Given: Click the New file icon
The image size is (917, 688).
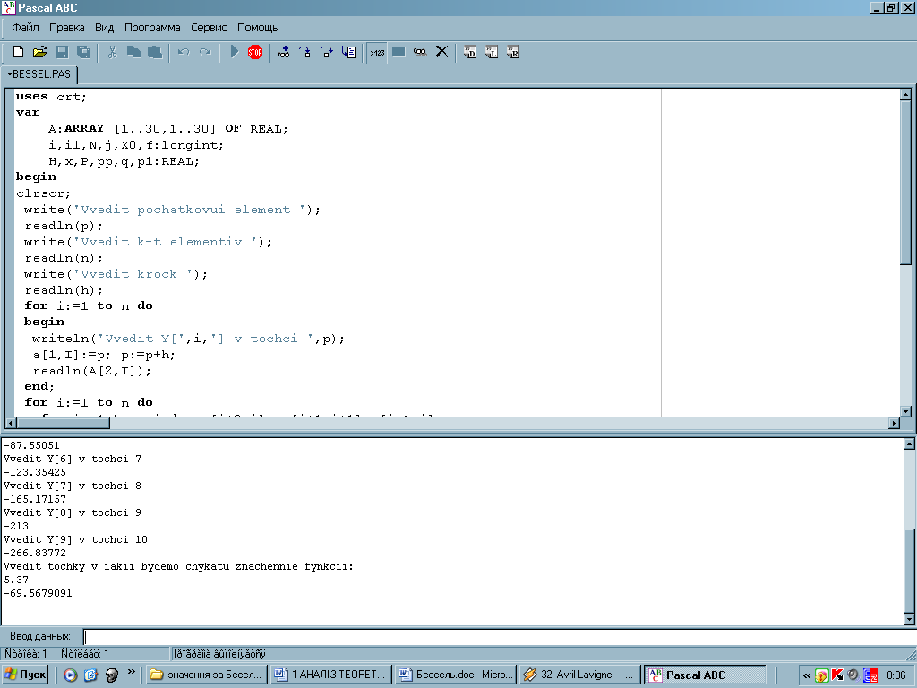Looking at the screenshot, I should (x=18, y=52).
